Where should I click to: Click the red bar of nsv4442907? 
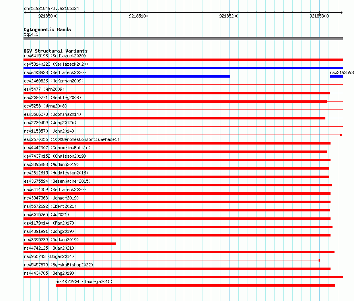tap(175, 152)
